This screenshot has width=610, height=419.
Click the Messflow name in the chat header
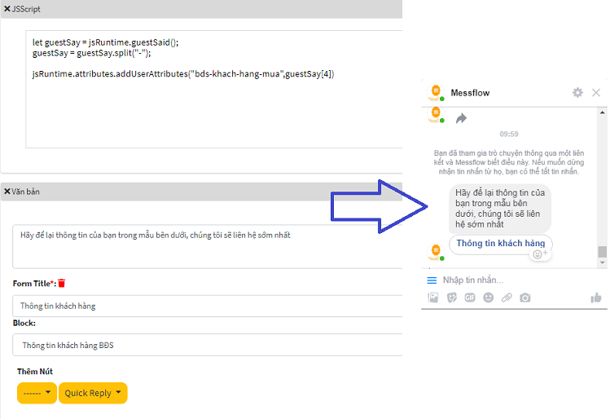point(470,93)
